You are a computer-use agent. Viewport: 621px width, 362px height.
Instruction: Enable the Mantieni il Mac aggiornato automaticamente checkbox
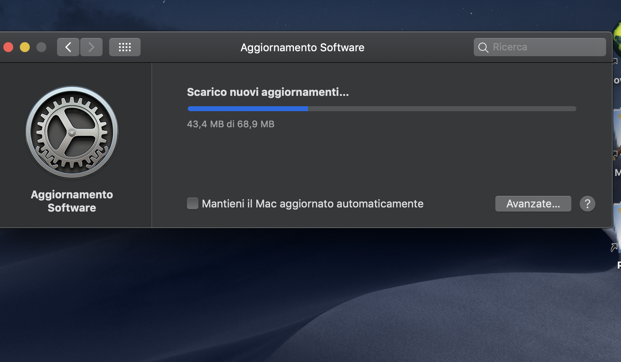193,203
